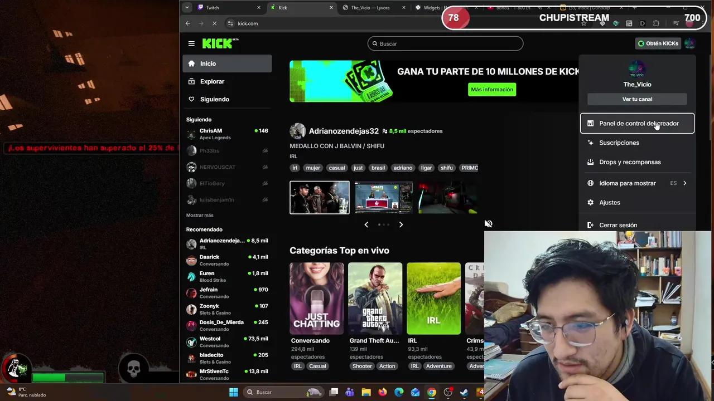
Task: Open Explorar in the sidebar
Action: click(227, 81)
